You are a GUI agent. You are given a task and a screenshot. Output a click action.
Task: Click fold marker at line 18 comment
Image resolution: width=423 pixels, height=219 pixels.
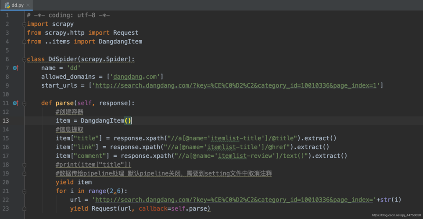pyautogui.click(x=25, y=165)
